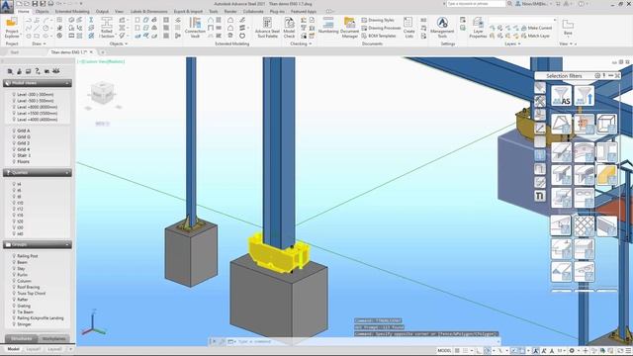Select the Model layout tab
This screenshot has height=356, width=633.
tap(13, 349)
